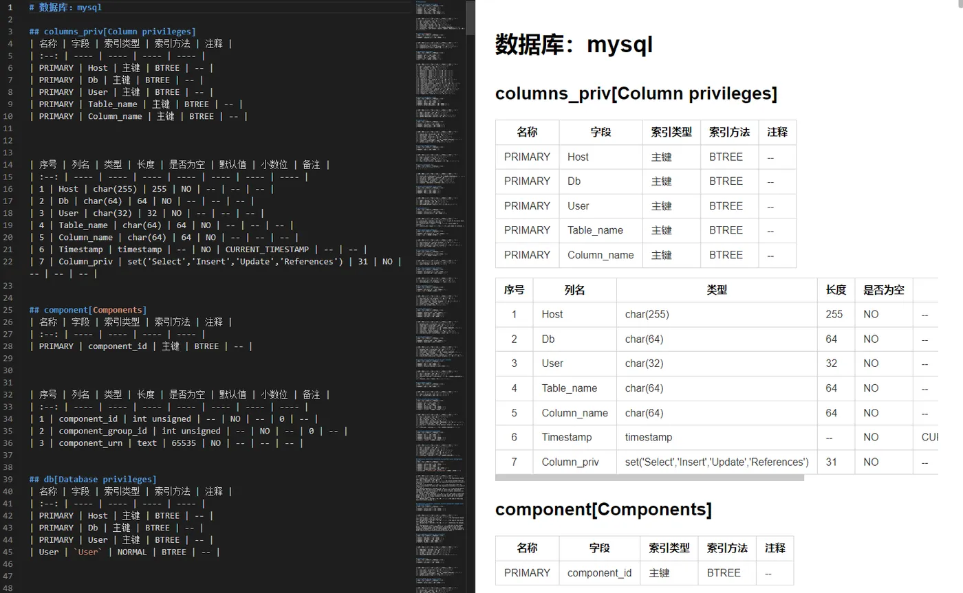Click line number 22 in the gutter
This screenshot has height=593, width=963.
(x=8, y=261)
